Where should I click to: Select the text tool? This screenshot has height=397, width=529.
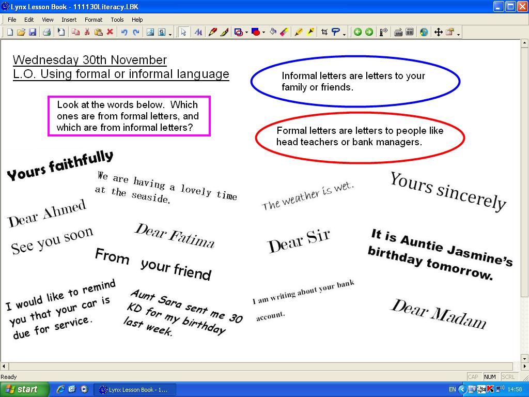[x=198, y=32]
